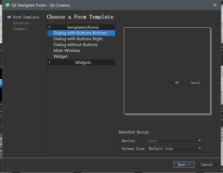Screen dimensions: 223x173
Task: Select the Widget form template
Action: tap(81, 56)
